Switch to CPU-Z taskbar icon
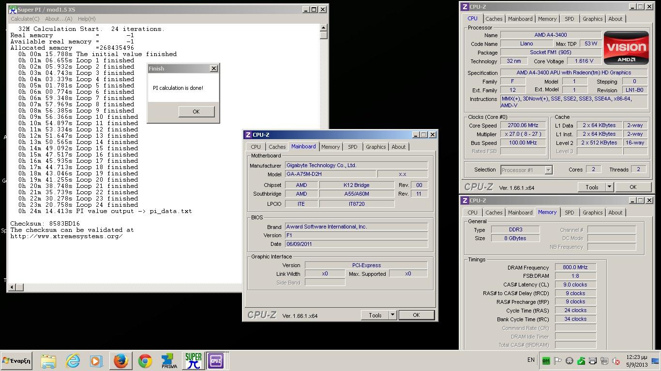Screen dimensions: 661x371 (215, 361)
